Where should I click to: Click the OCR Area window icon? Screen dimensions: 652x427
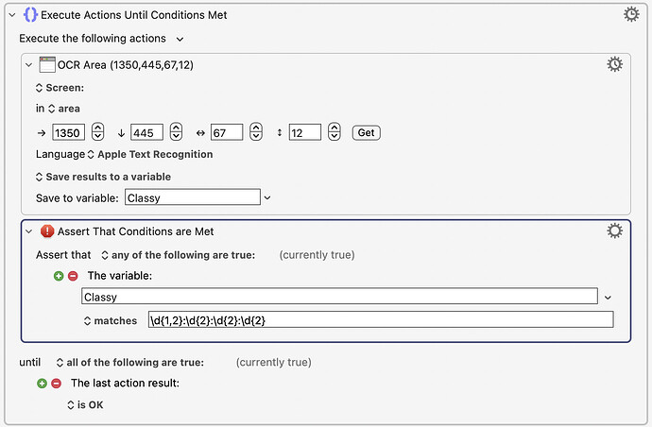point(47,65)
